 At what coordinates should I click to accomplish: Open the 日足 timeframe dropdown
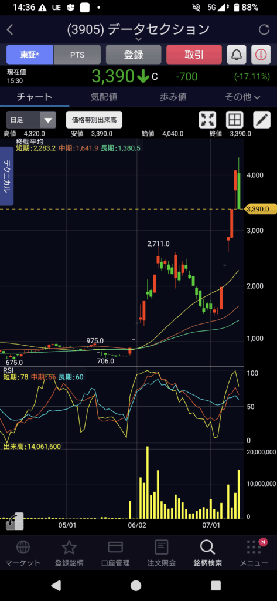click(x=31, y=120)
